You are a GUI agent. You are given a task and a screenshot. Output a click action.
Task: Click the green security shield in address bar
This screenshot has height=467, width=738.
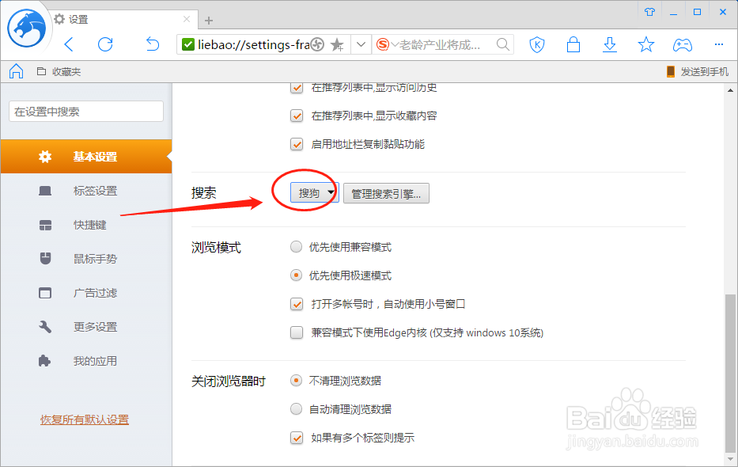187,45
